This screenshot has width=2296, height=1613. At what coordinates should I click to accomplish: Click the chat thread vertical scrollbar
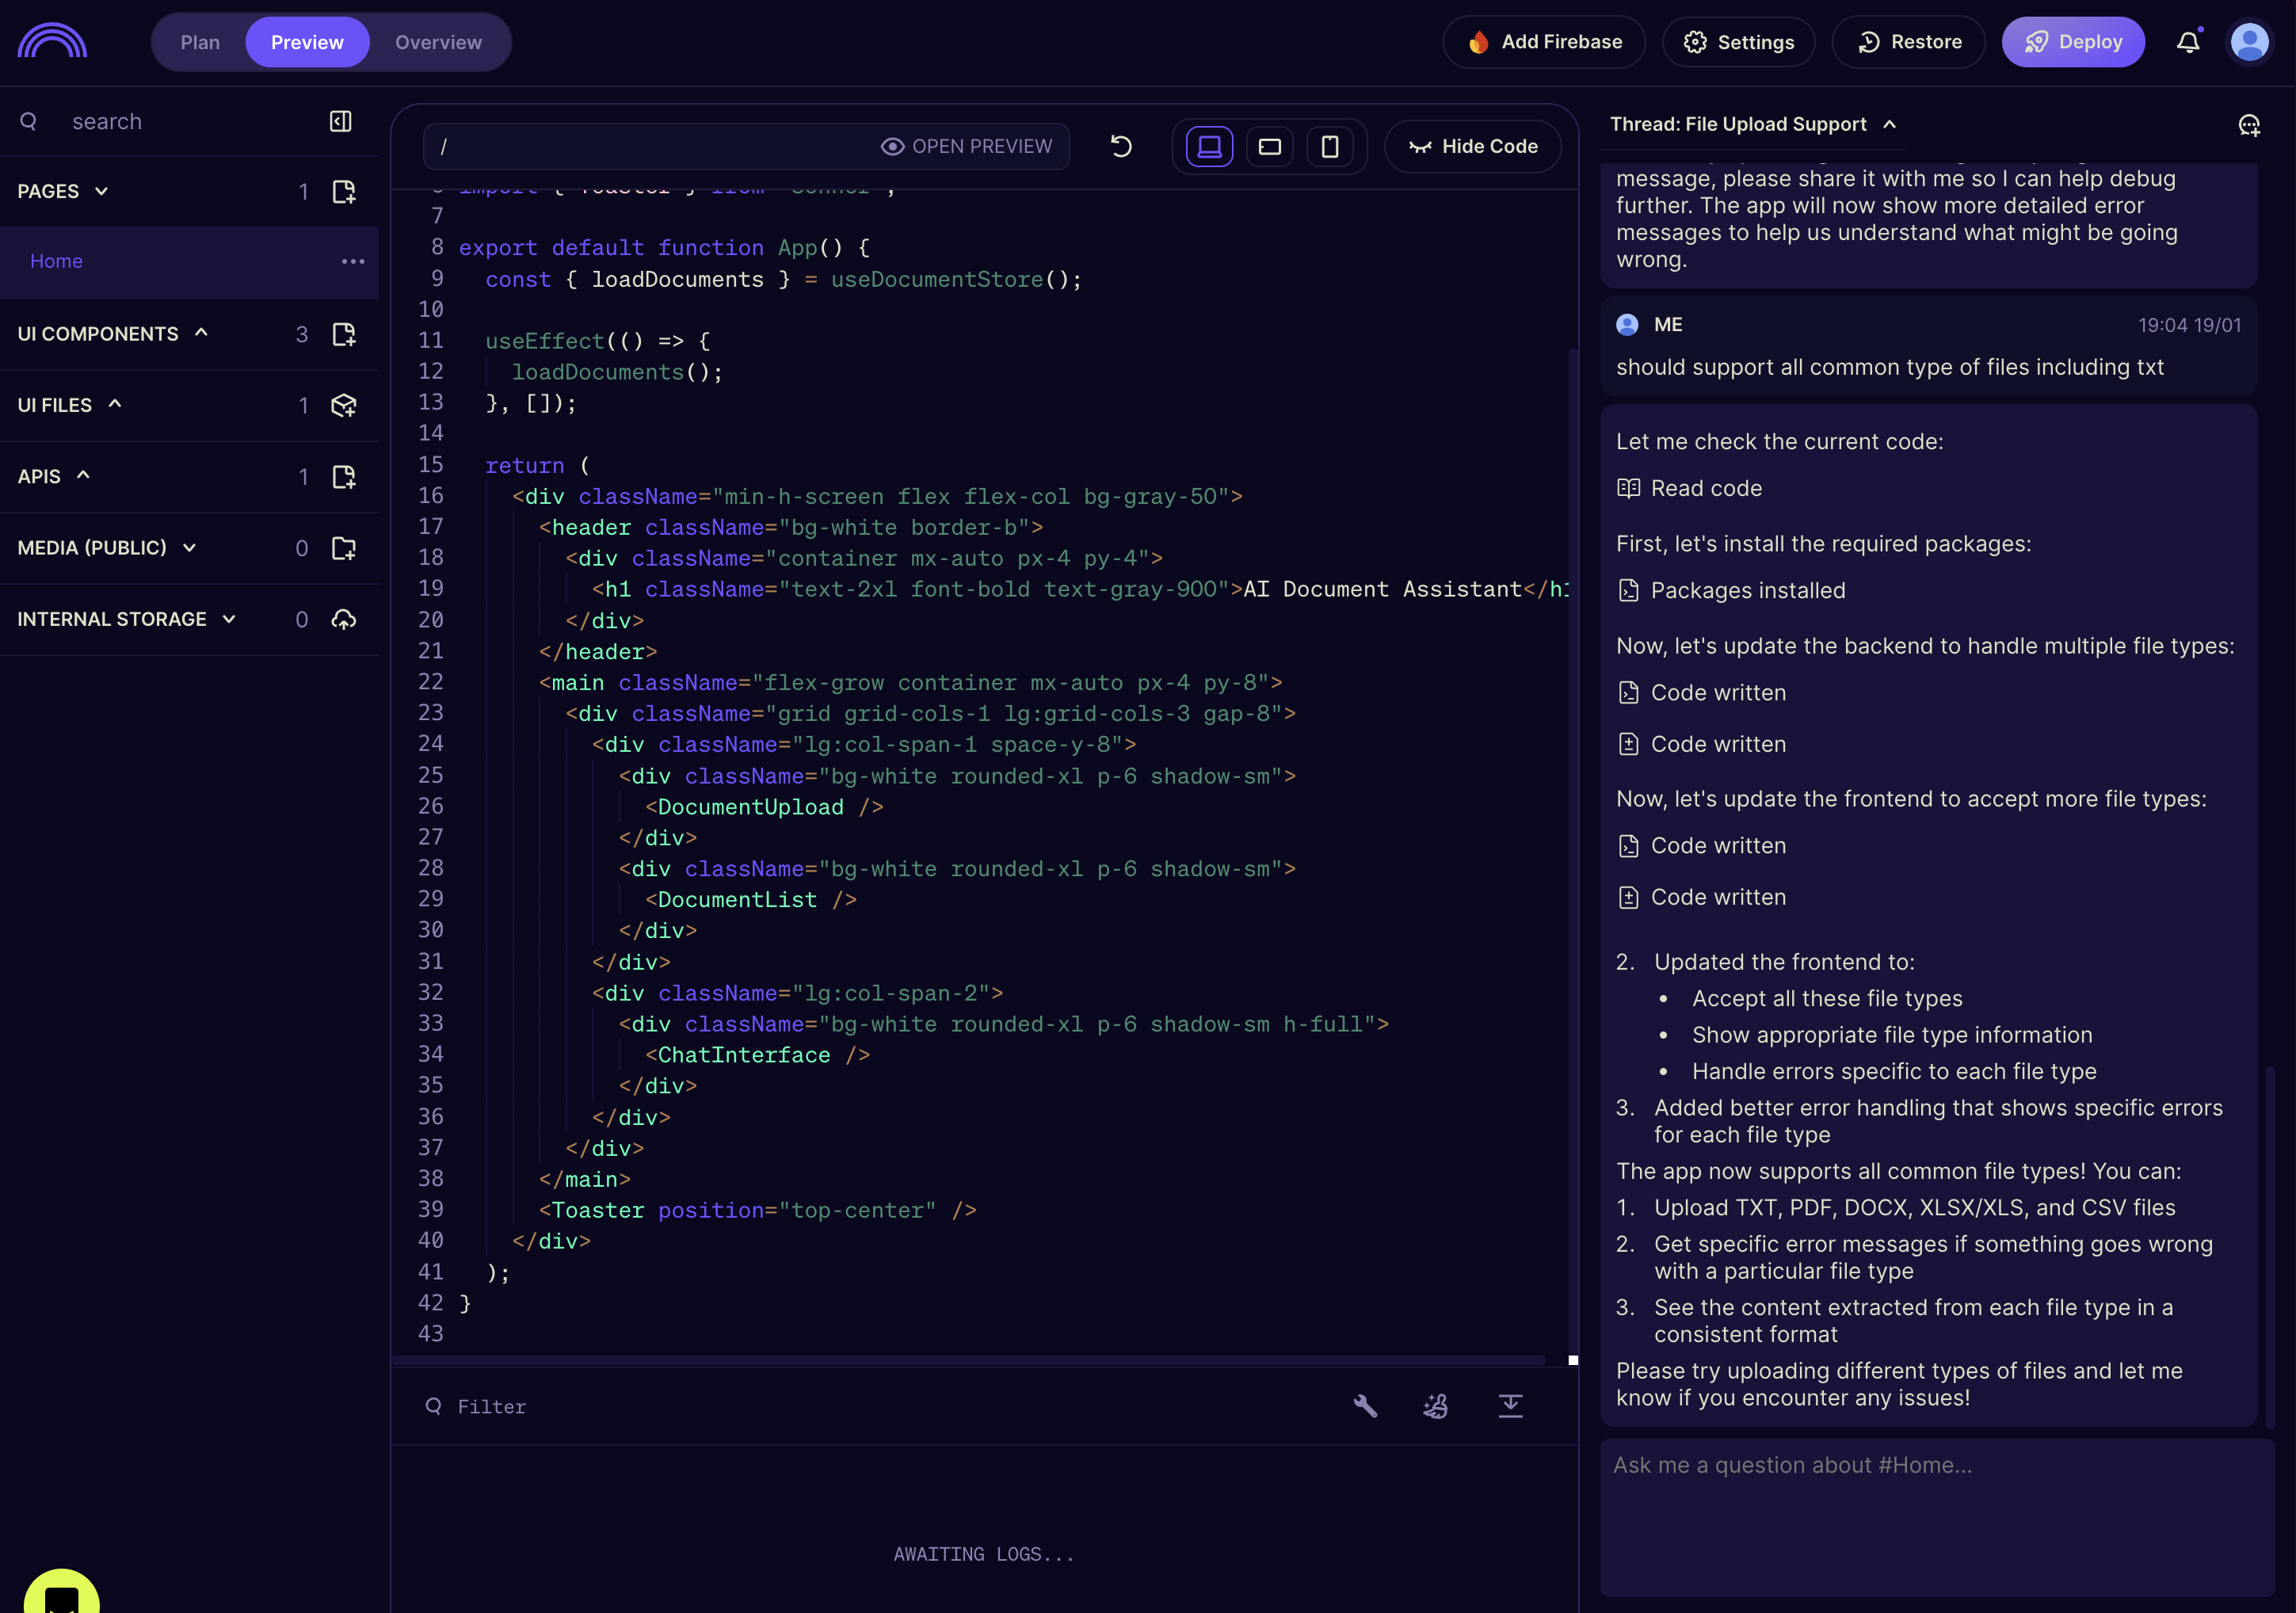(2270, 1246)
